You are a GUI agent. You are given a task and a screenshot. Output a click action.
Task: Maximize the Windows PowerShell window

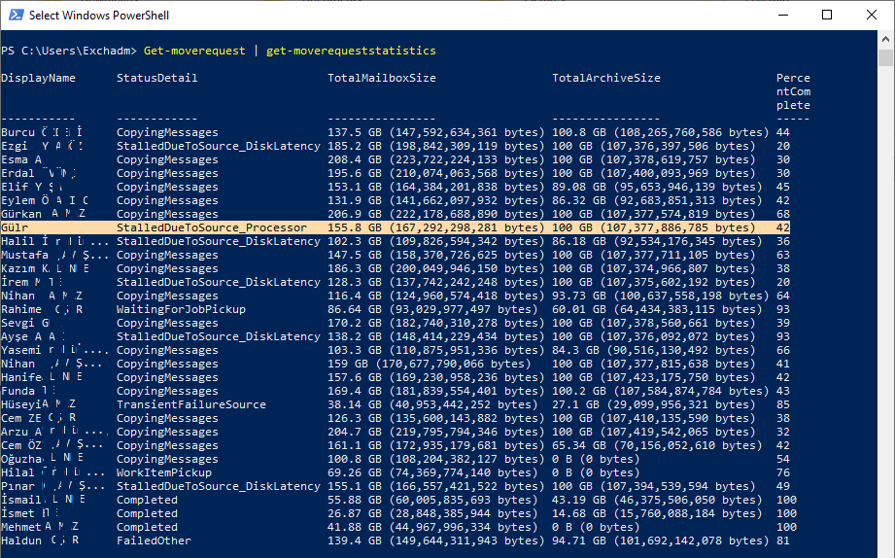pos(827,15)
